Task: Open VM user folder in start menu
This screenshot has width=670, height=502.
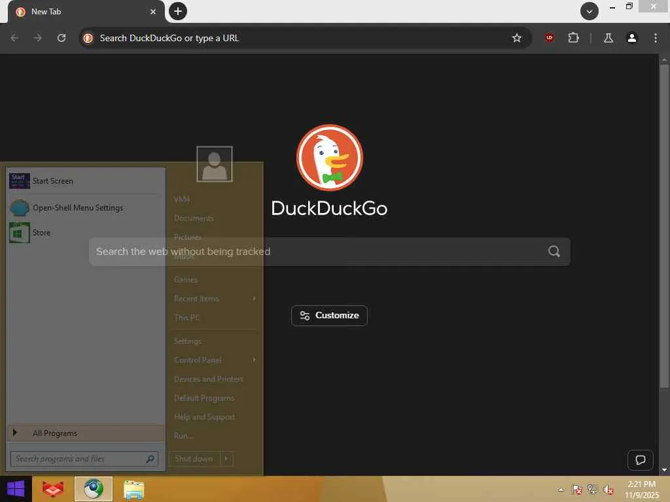Action: (182, 199)
